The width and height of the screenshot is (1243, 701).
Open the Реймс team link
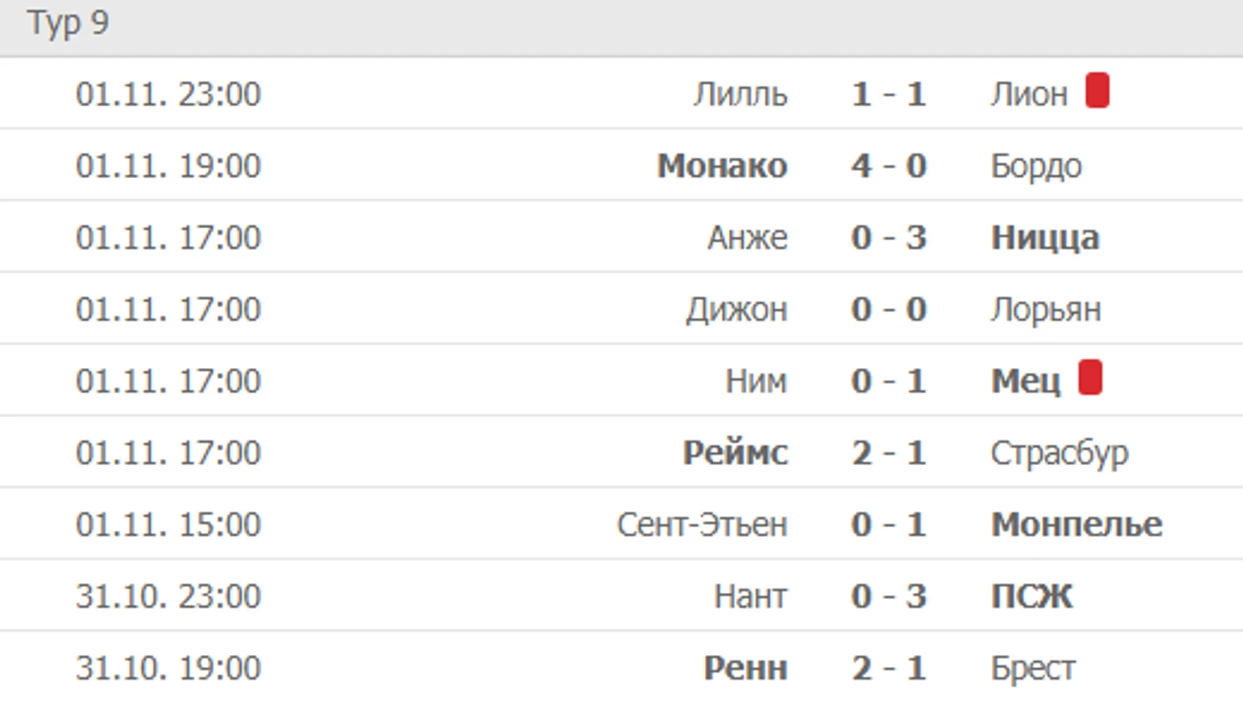(x=735, y=452)
